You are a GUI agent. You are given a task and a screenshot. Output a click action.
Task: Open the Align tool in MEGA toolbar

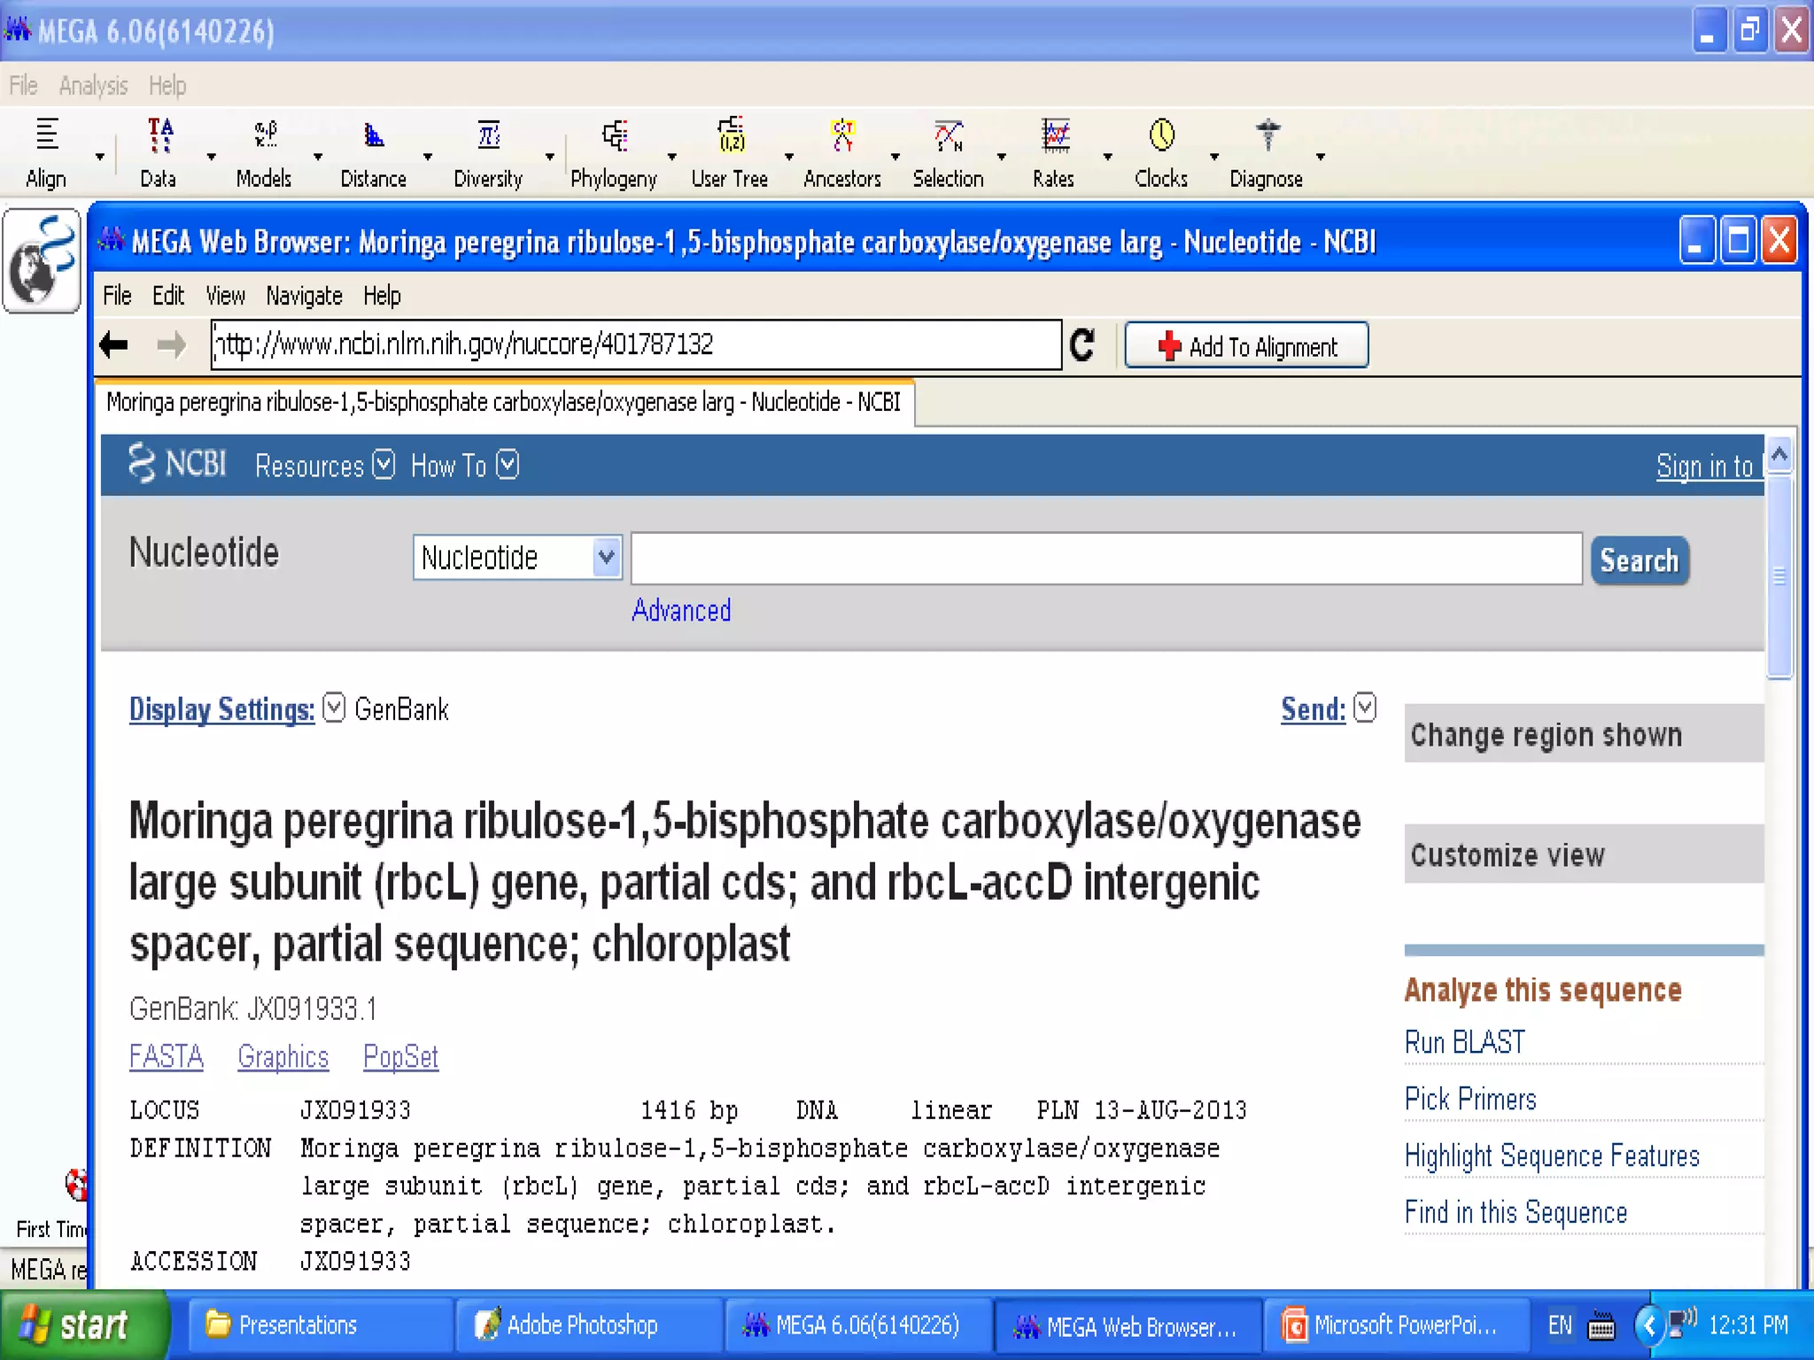[x=47, y=153]
